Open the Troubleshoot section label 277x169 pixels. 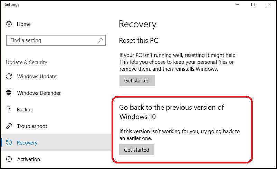pyautogui.click(x=32, y=126)
